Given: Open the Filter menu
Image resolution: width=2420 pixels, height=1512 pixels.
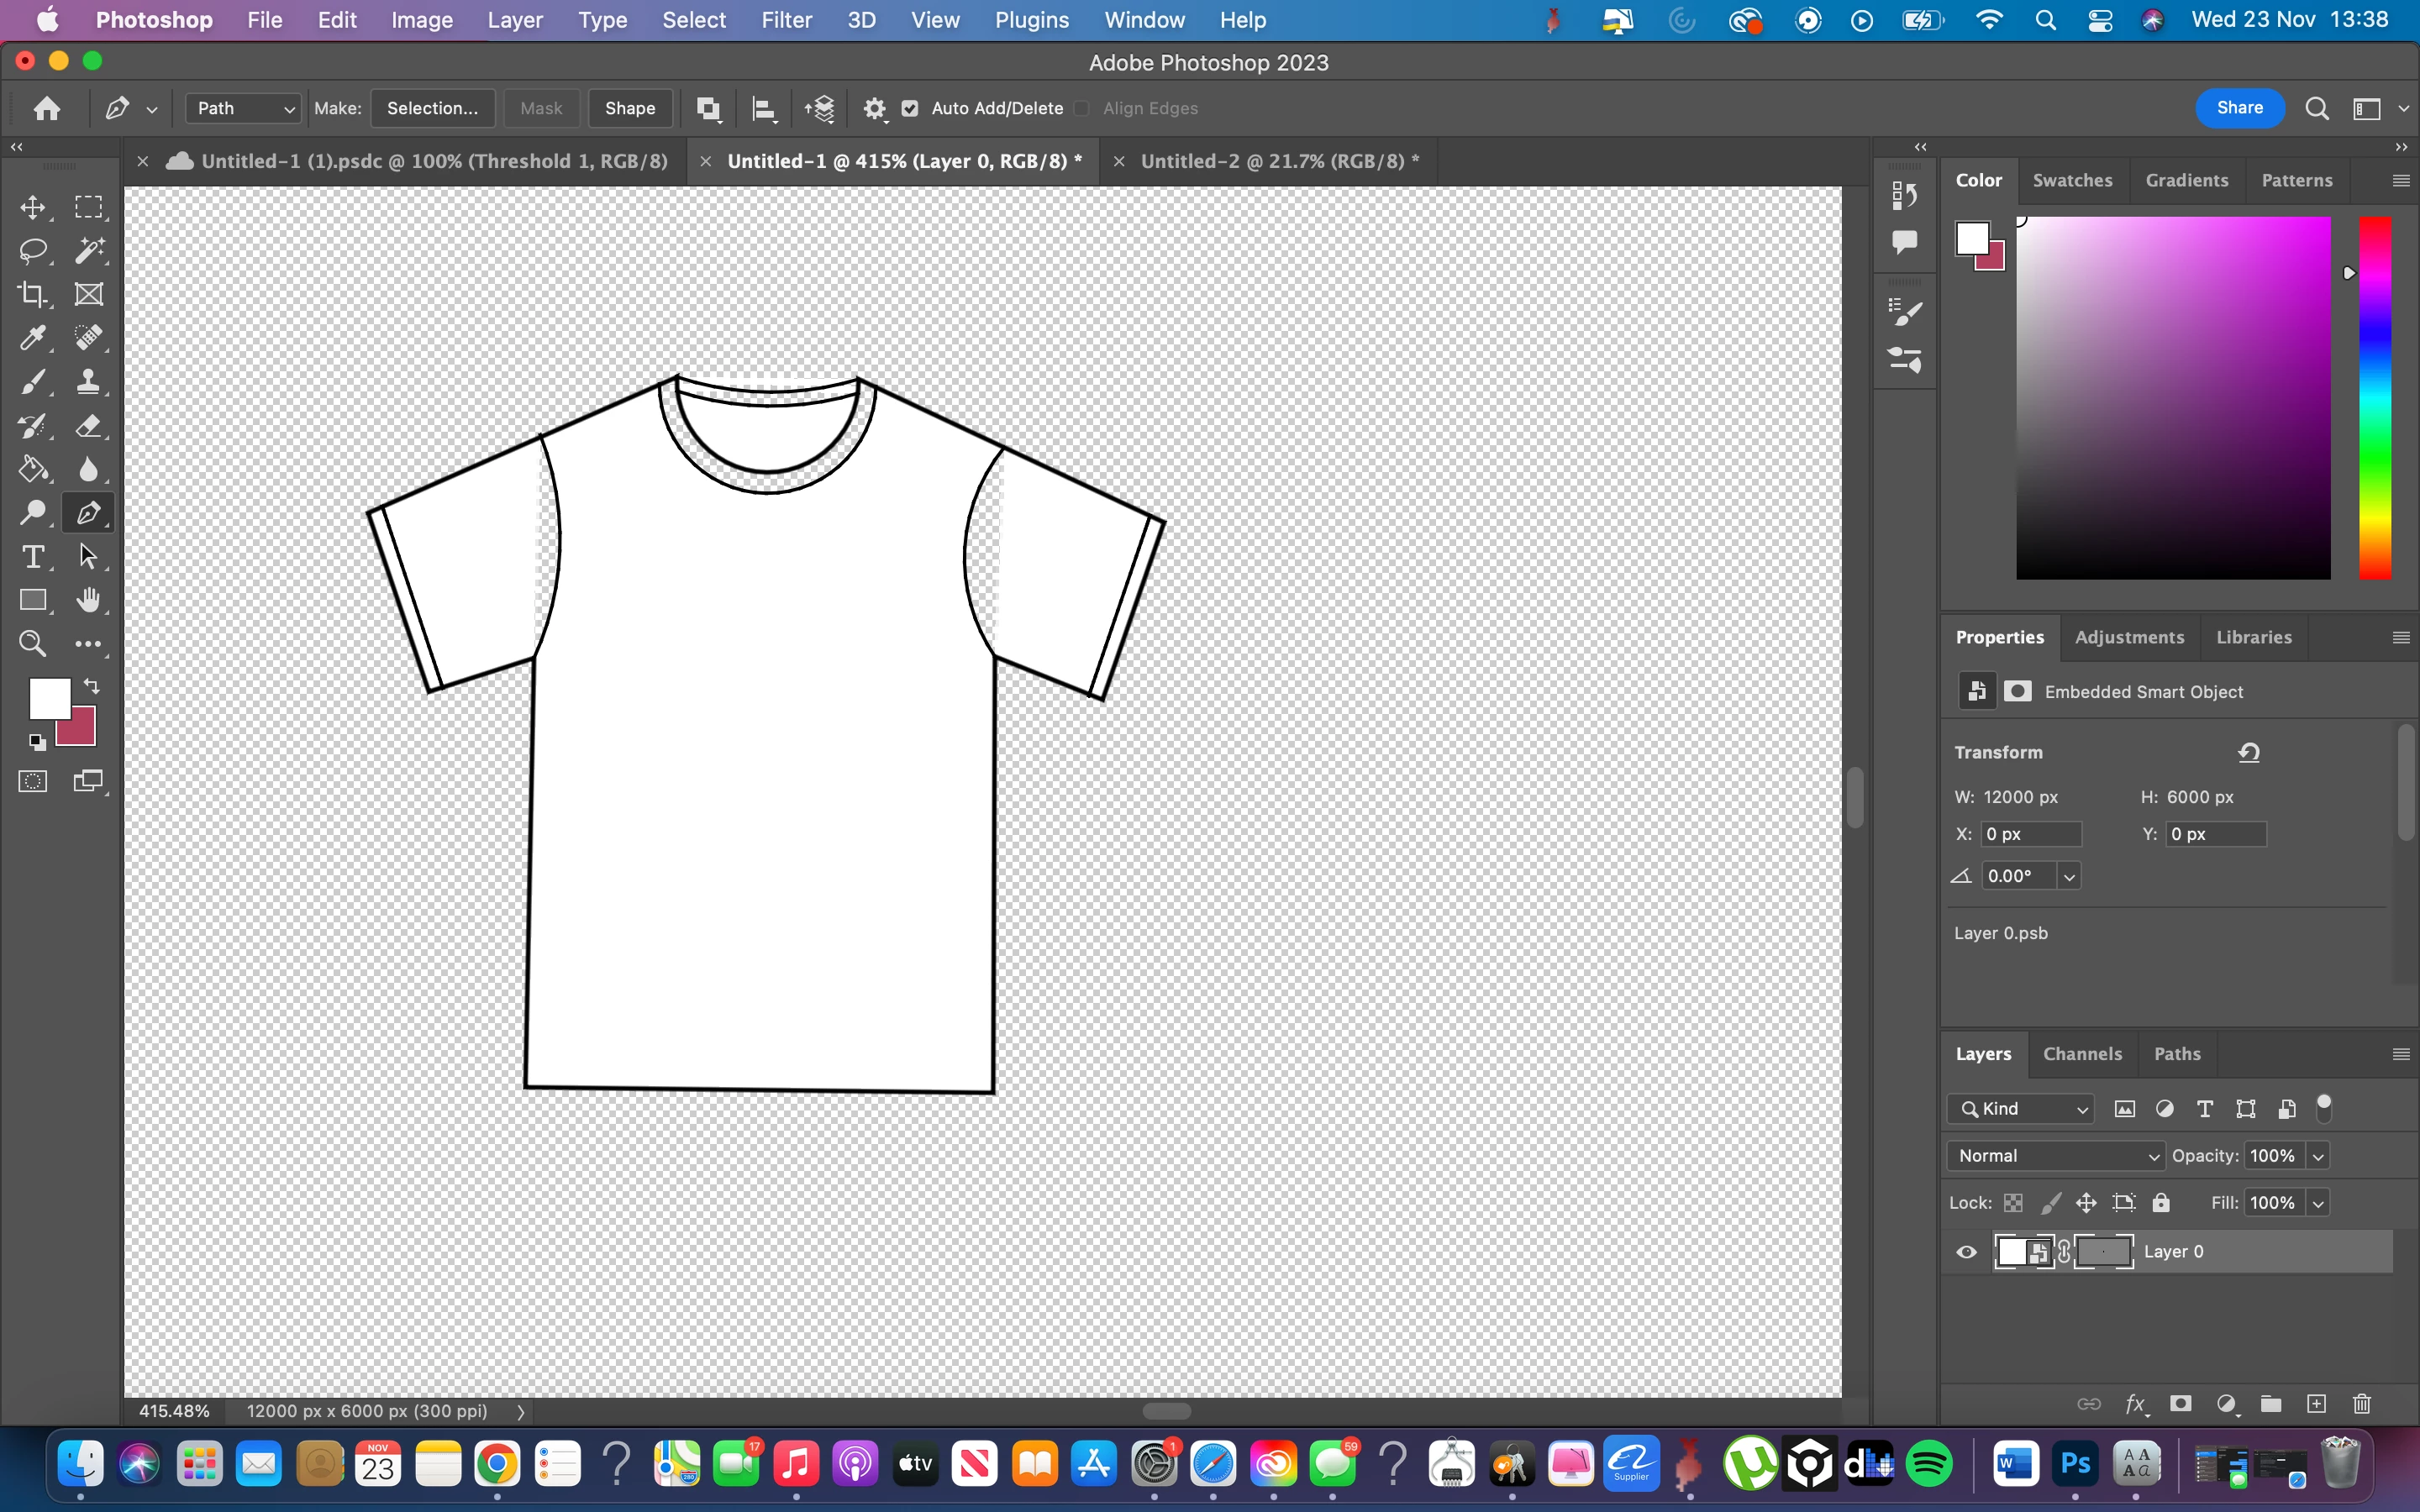Looking at the screenshot, I should click(786, 20).
